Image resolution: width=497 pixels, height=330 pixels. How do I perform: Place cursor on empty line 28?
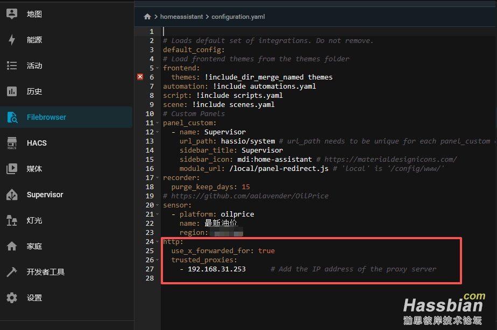[269, 278]
